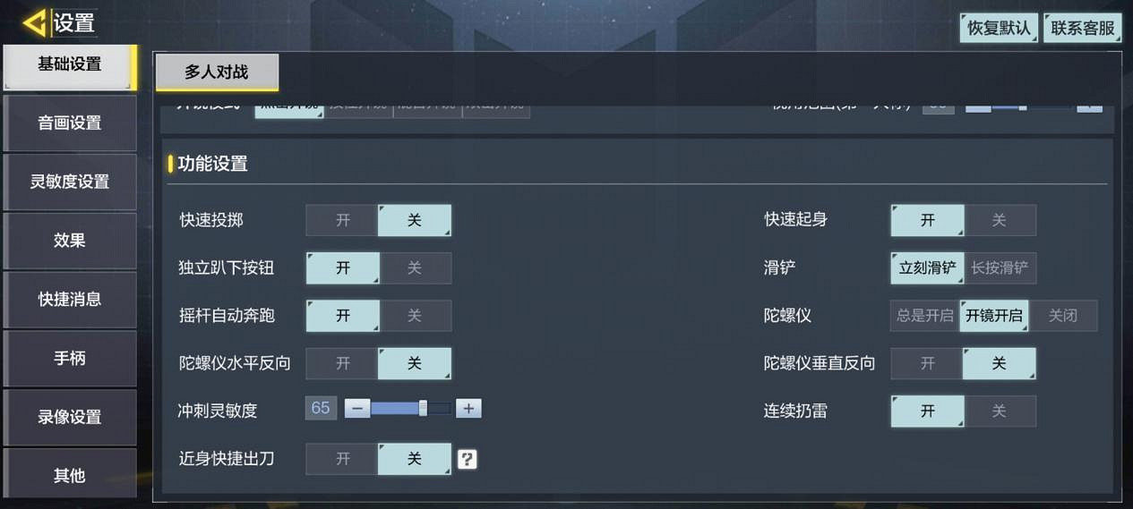Click the minus button of 冲刺灵敏度
The height and width of the screenshot is (509, 1133).
click(356, 409)
